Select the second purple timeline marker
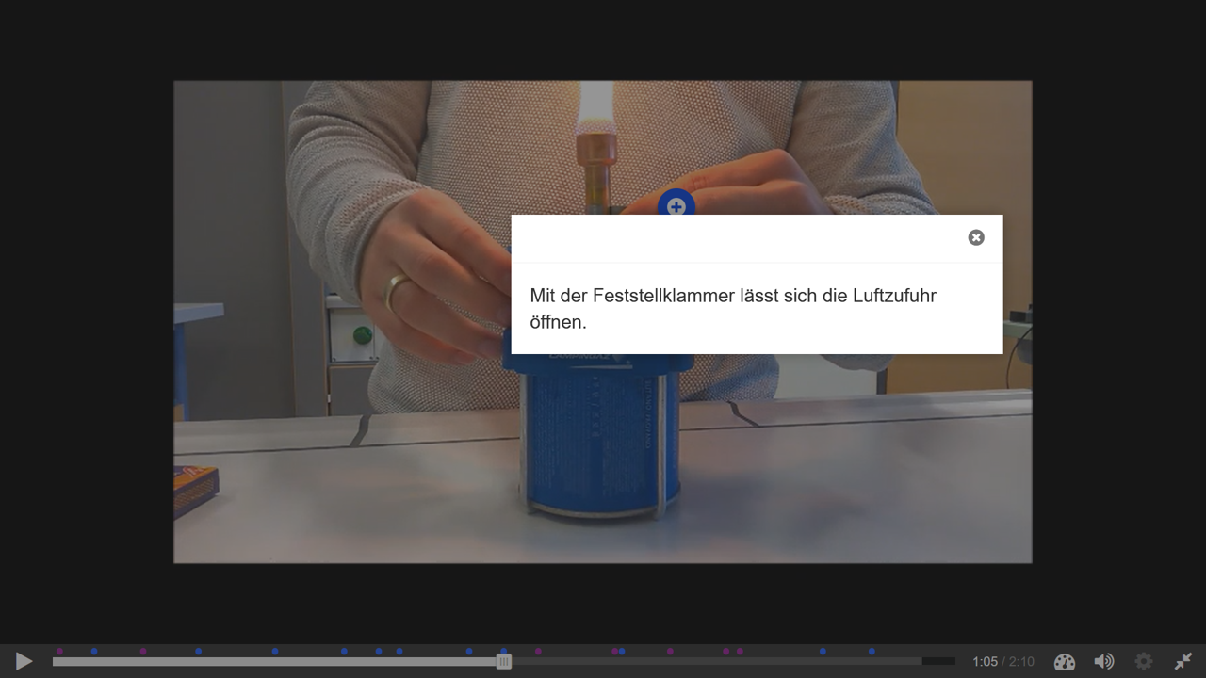This screenshot has width=1206, height=678. point(143,652)
